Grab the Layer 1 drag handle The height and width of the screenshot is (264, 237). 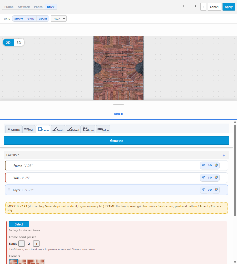coord(9,190)
